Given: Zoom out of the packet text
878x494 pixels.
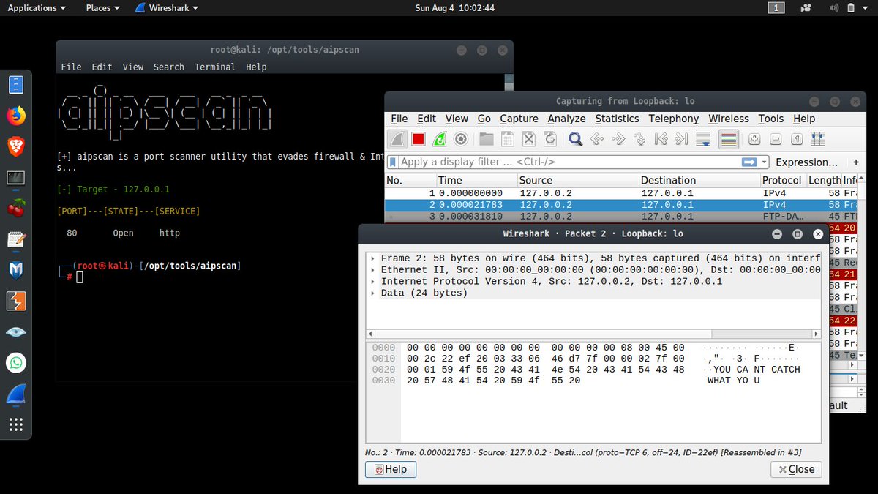Looking at the screenshot, I should point(776,139).
